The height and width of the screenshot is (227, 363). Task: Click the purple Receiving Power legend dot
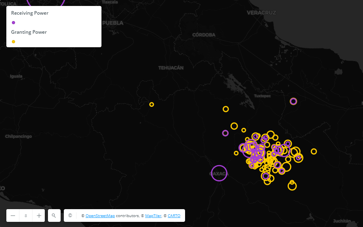click(13, 23)
